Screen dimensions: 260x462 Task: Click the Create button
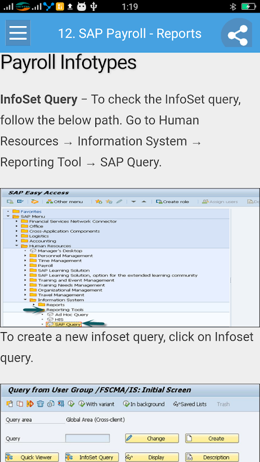point(212,438)
